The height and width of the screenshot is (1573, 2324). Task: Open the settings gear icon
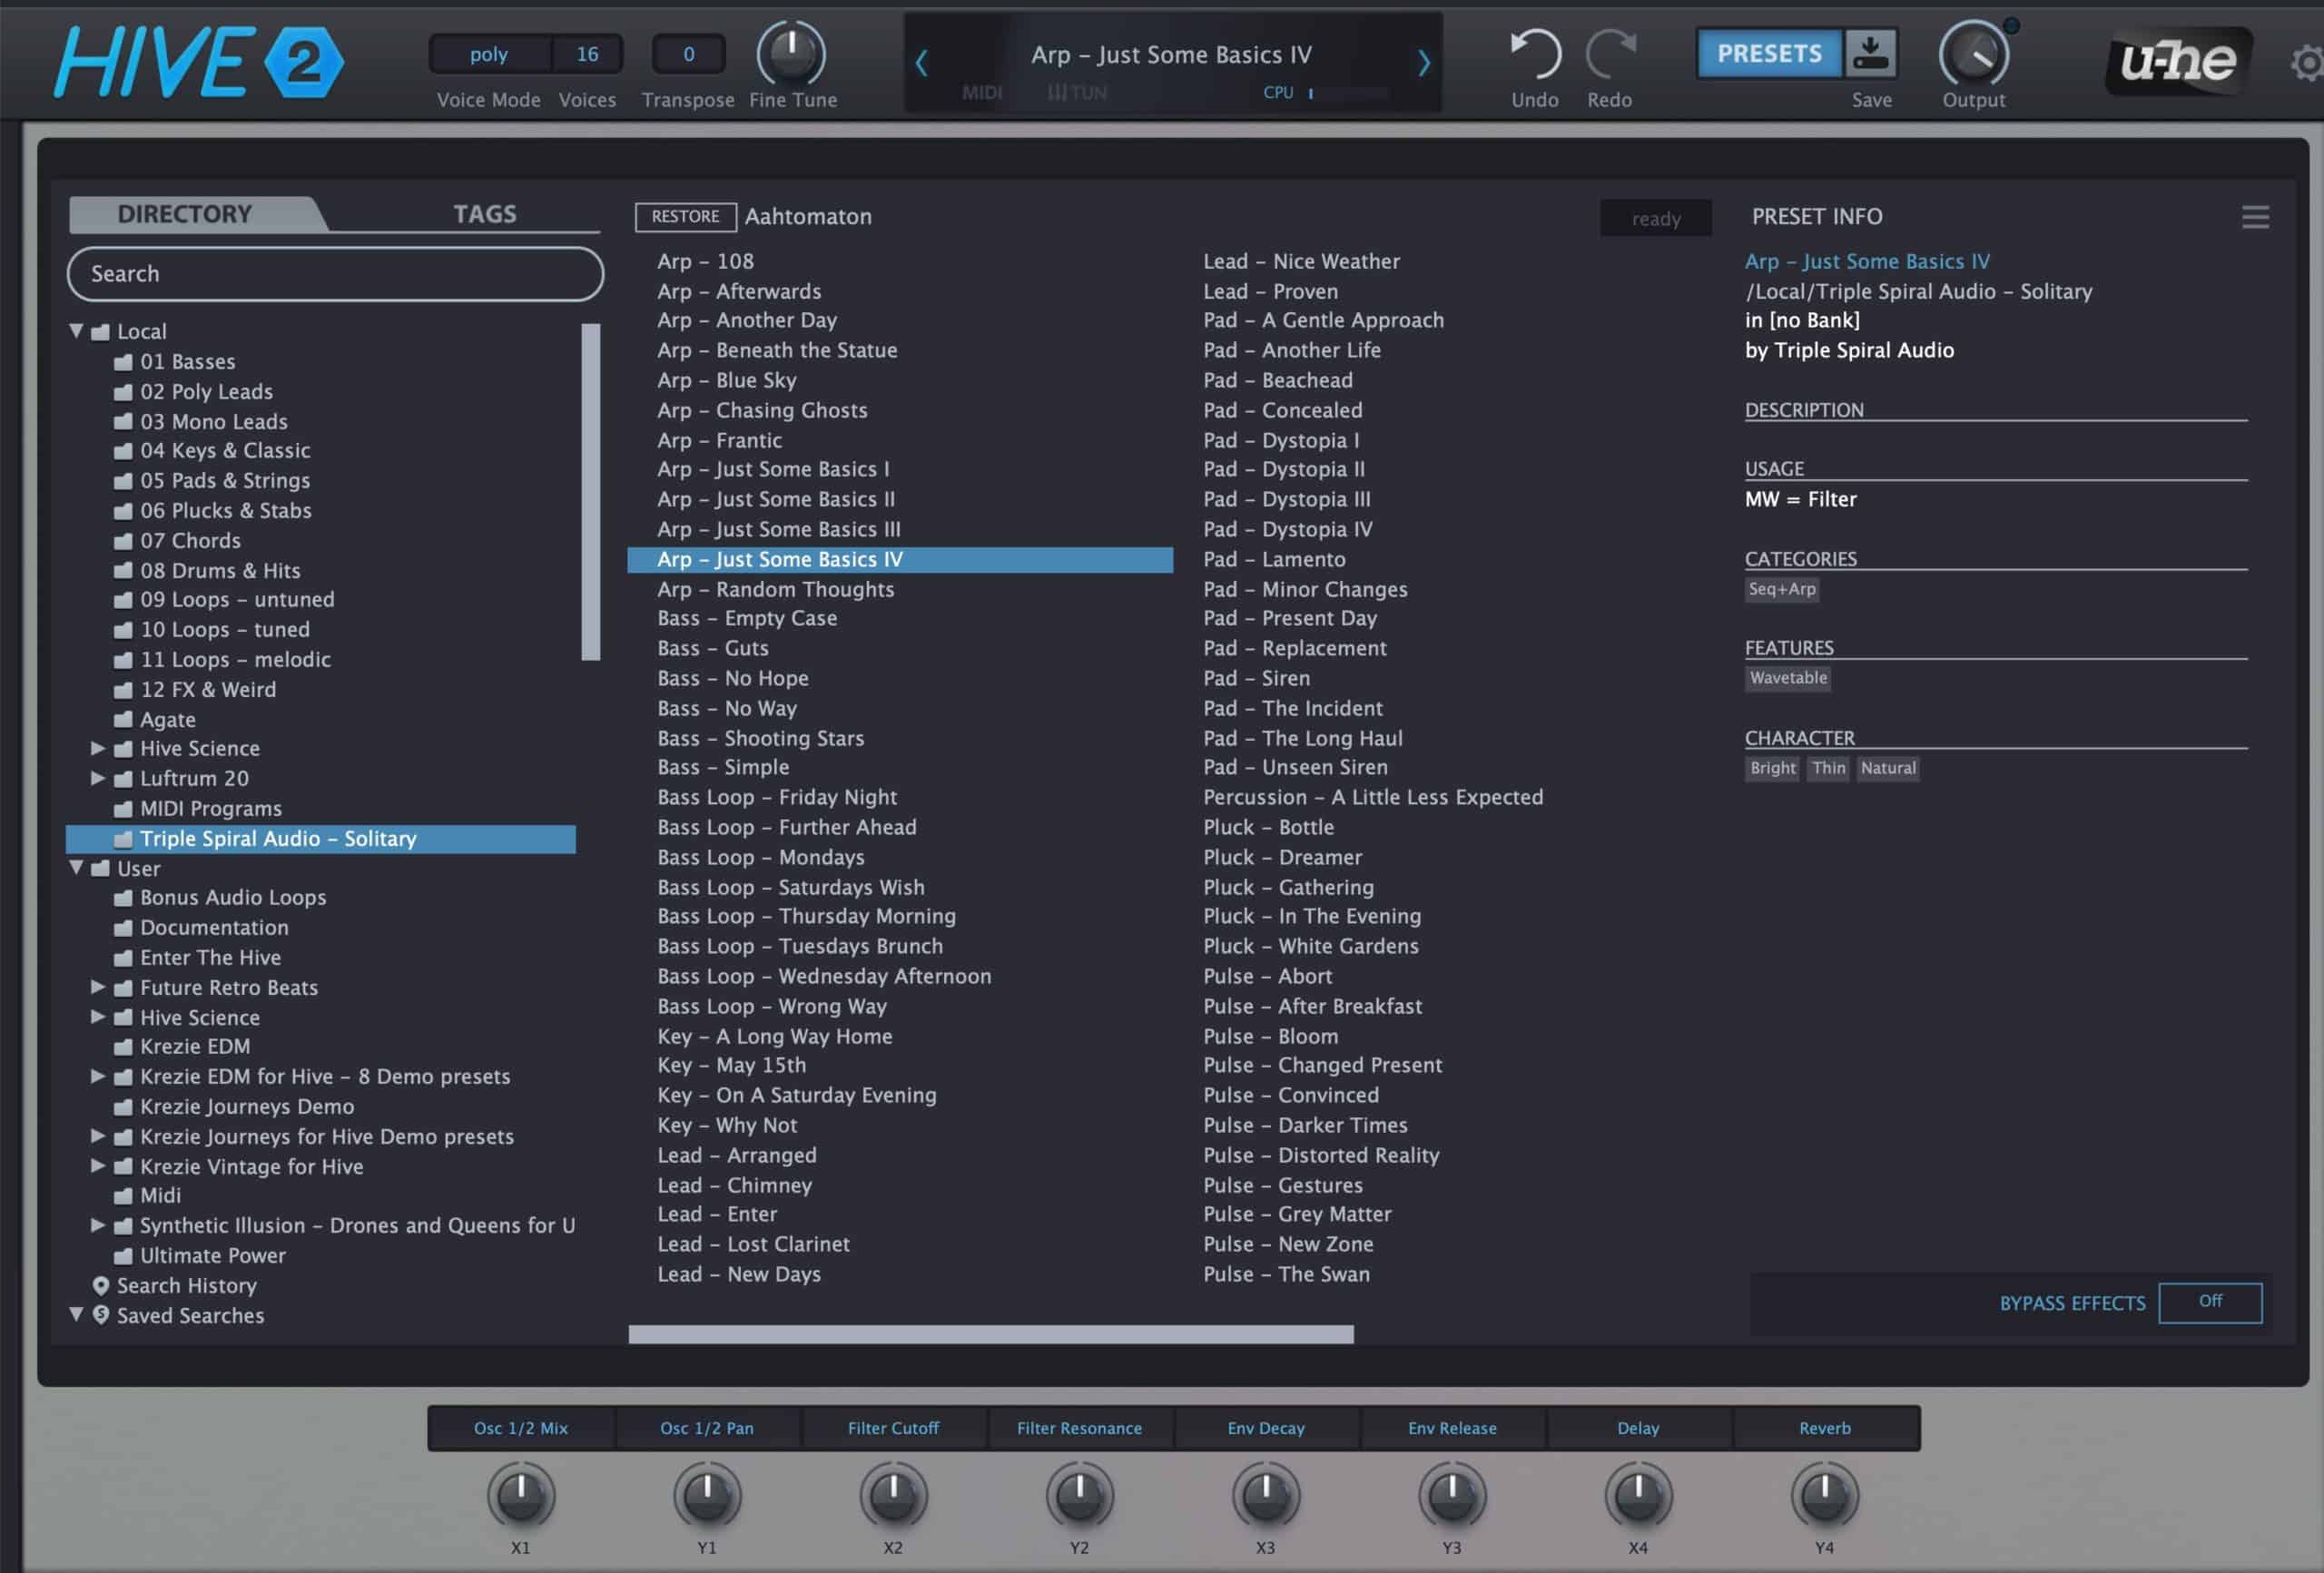pos(2307,64)
